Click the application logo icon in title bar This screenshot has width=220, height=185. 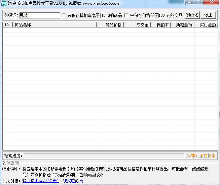[3, 3]
